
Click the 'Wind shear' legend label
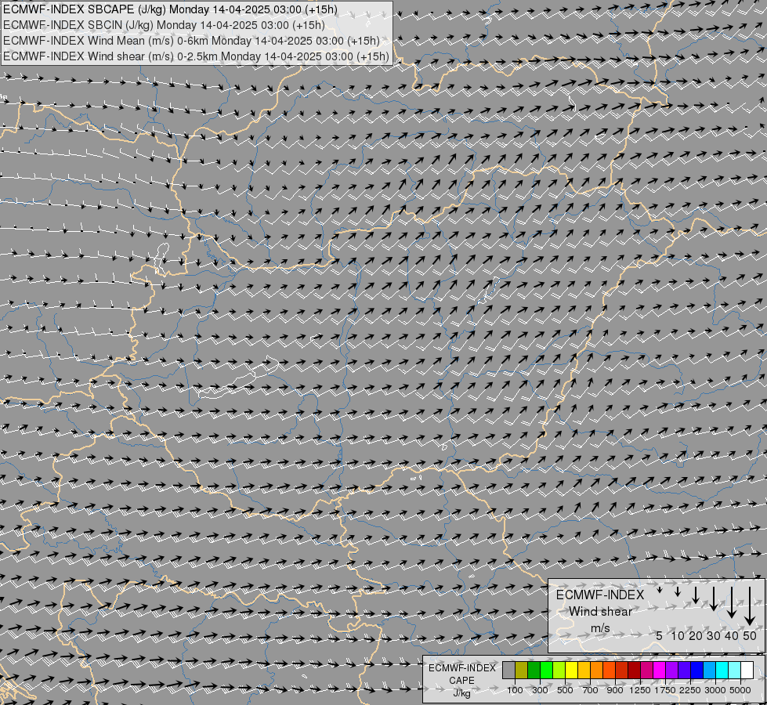[x=600, y=612]
